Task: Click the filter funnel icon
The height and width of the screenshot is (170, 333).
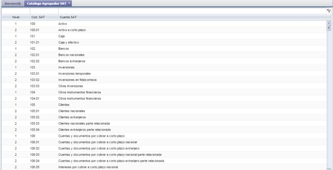Action: click(328, 11)
